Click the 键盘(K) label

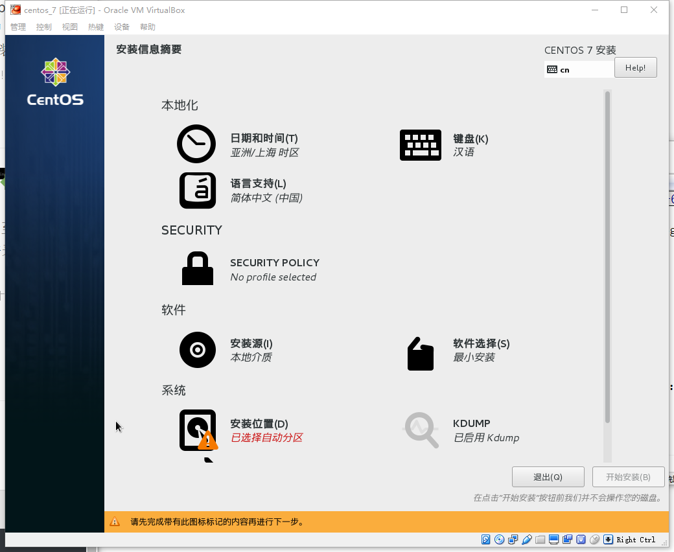coord(471,139)
